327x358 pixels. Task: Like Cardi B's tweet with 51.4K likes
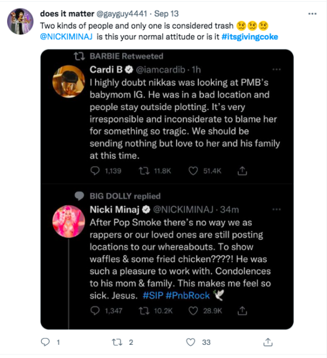click(193, 171)
